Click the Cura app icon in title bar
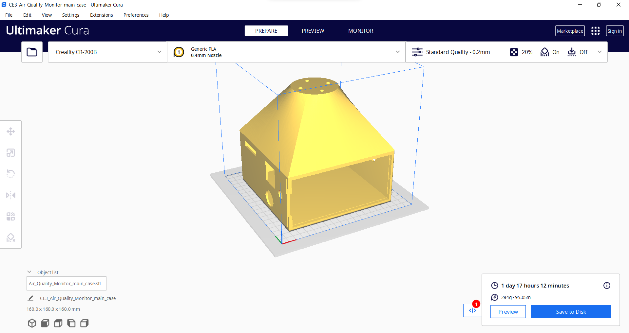The height and width of the screenshot is (333, 629). [x=4, y=5]
